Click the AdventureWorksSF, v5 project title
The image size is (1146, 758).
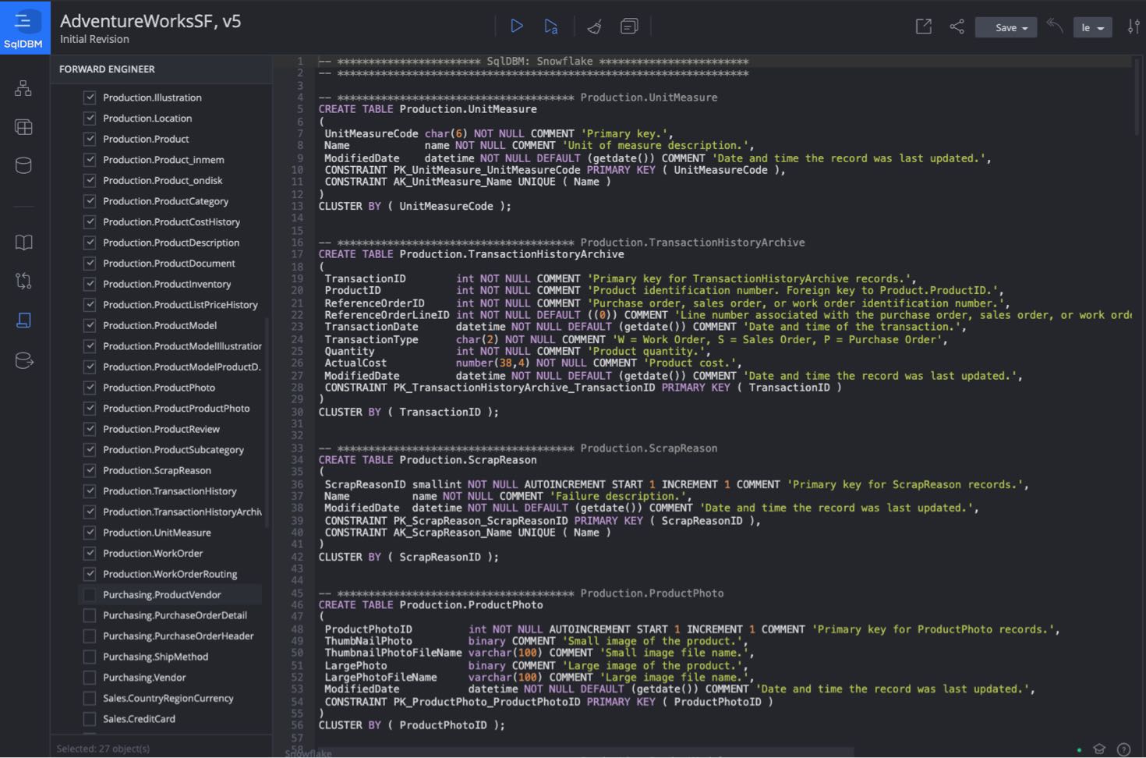tap(150, 21)
